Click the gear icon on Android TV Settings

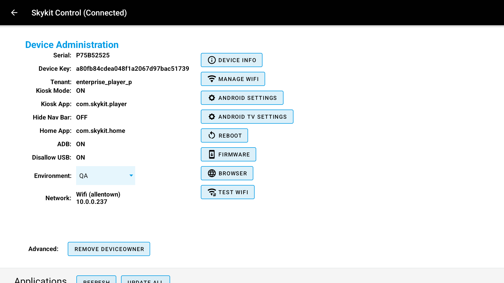point(212,117)
